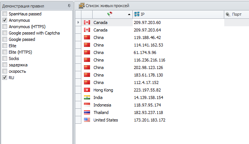Toggle sort arrow in country column header
Viewport: 249px width, 144px height.
(x=129, y=15)
